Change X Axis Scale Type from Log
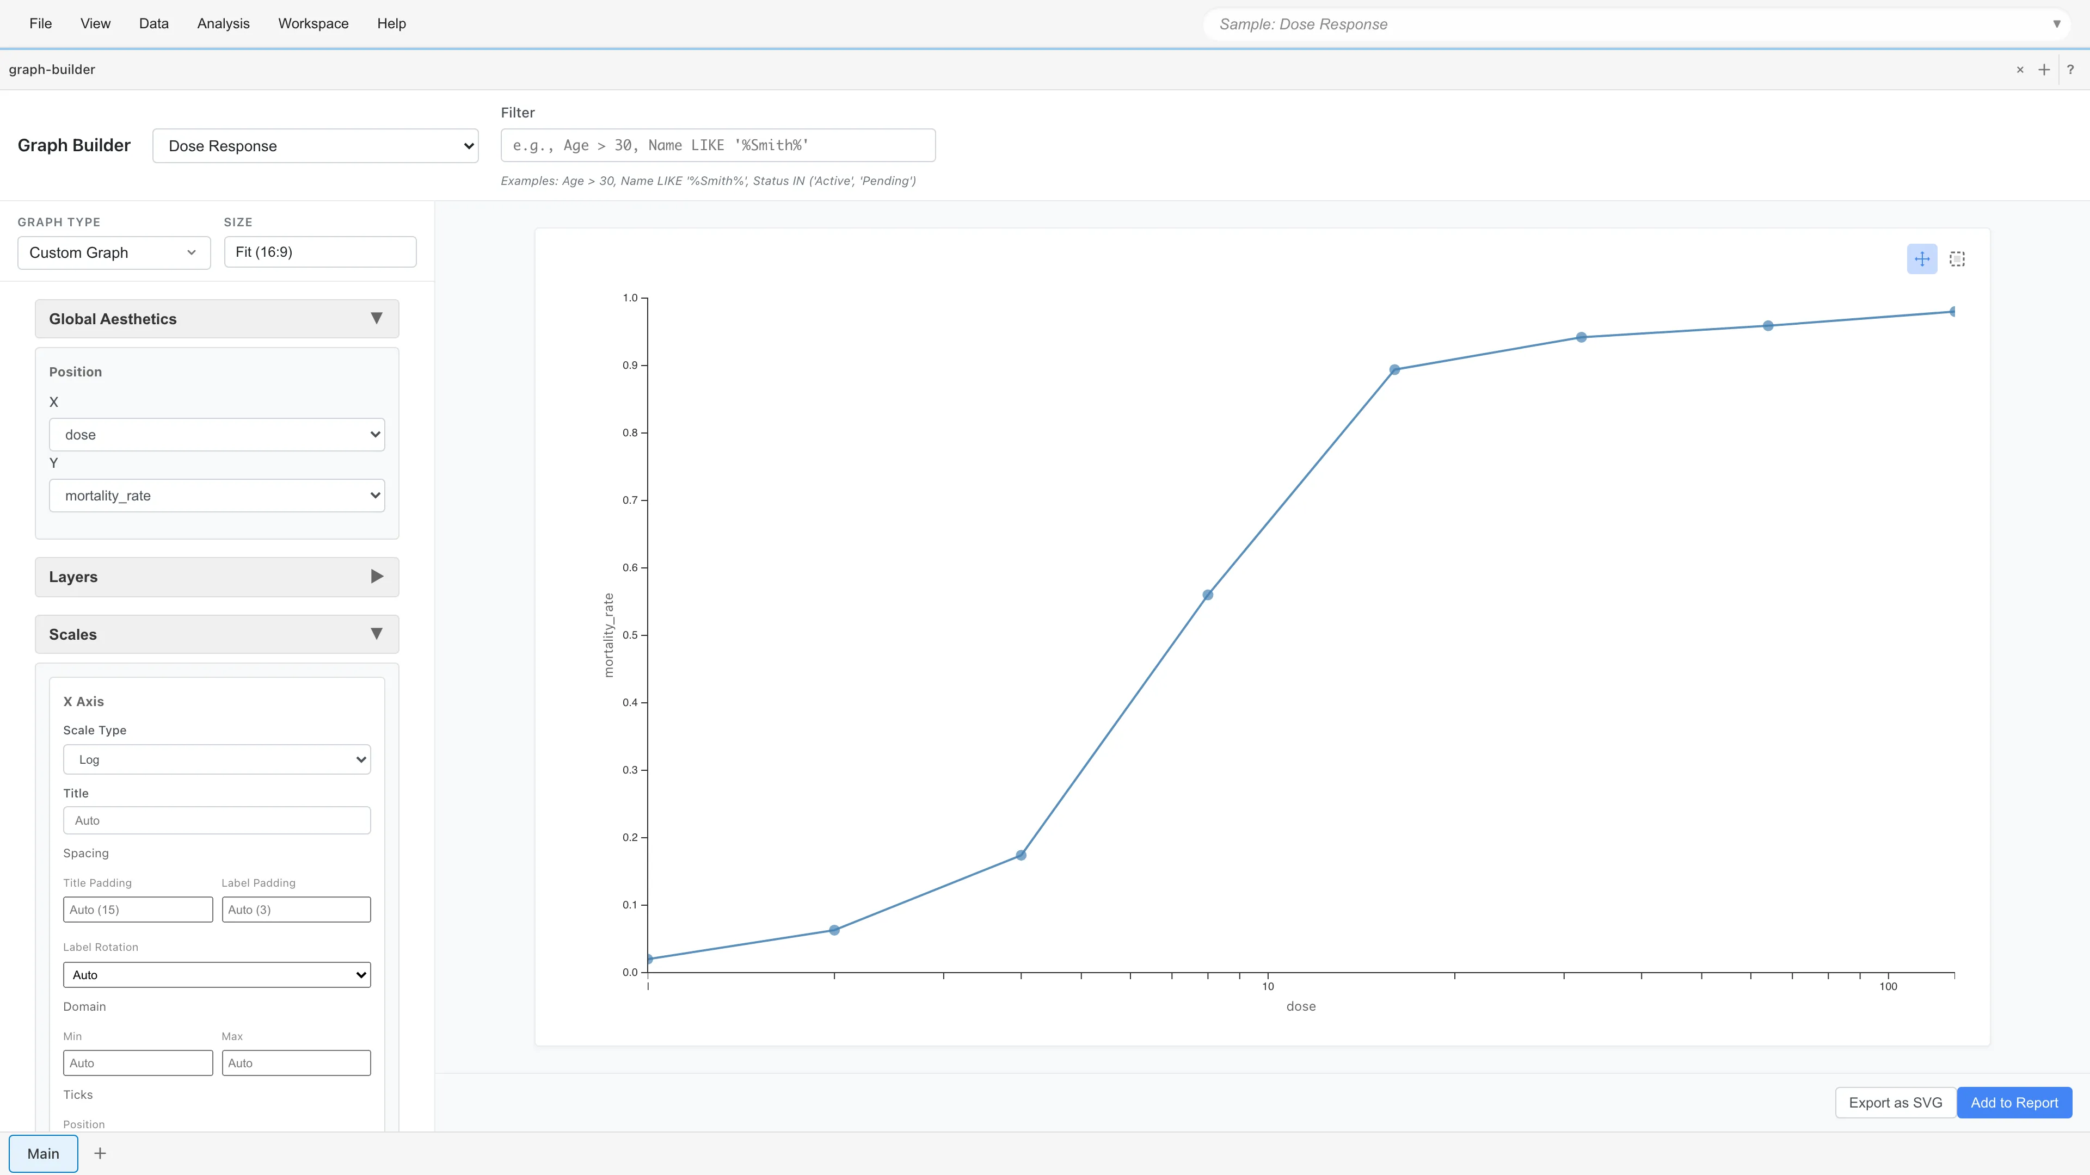Image resolution: width=2090 pixels, height=1175 pixels. [216, 760]
